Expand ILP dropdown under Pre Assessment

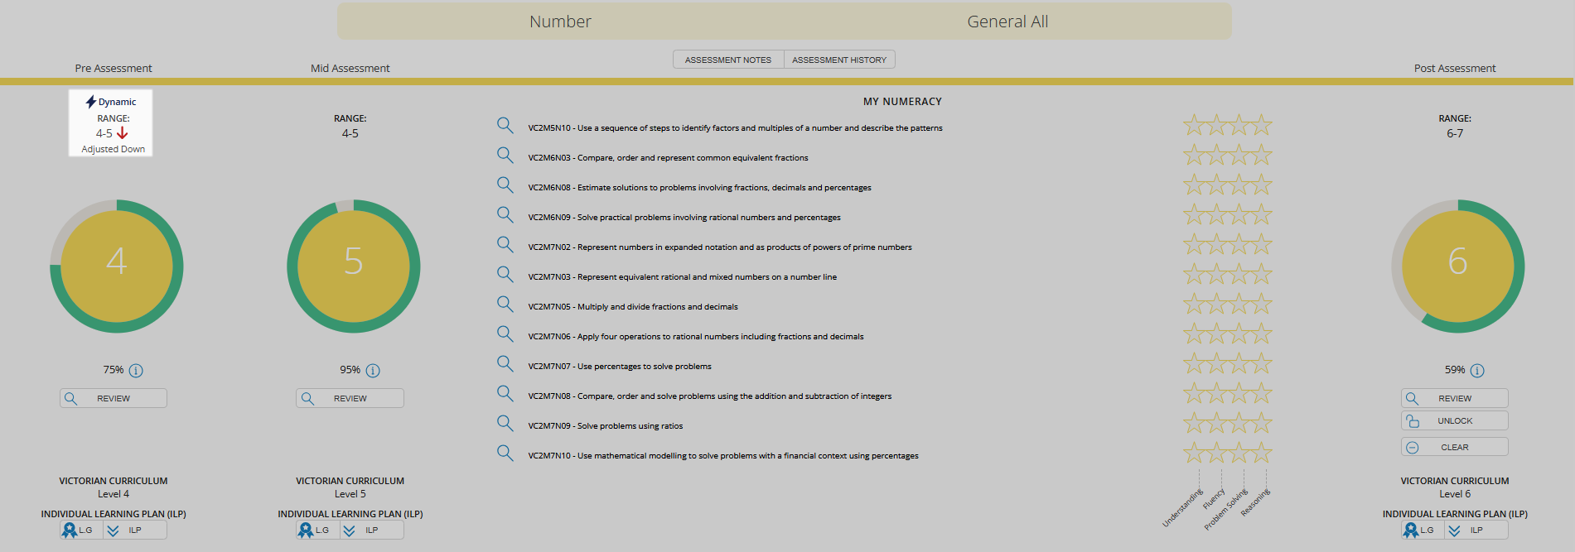(135, 530)
